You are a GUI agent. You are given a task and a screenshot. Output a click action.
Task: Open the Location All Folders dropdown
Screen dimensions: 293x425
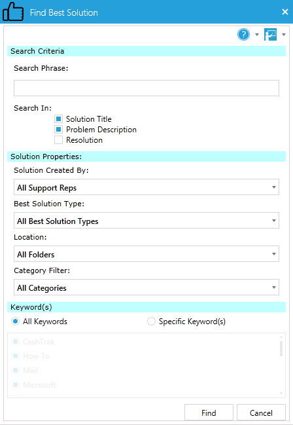[146, 254]
